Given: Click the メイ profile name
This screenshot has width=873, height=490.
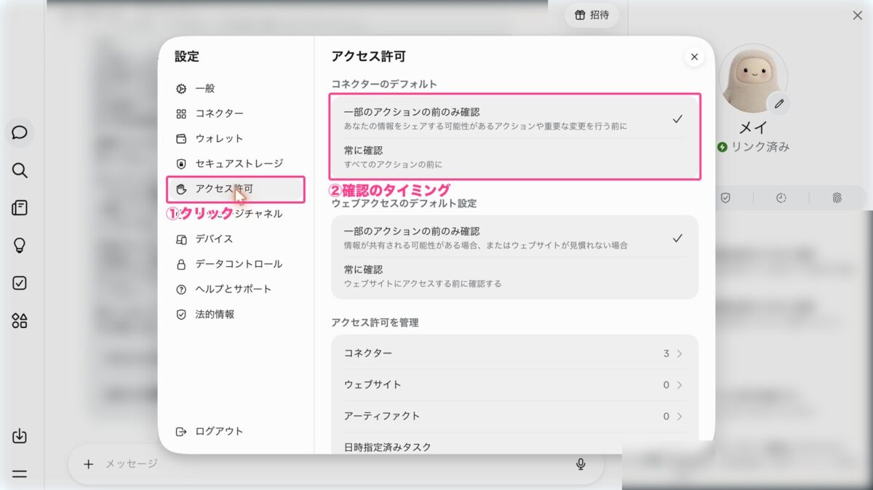Looking at the screenshot, I should (x=753, y=128).
